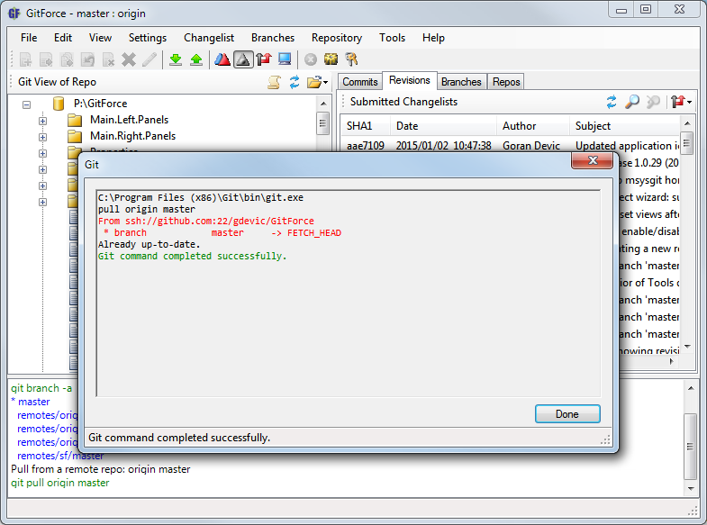Image resolution: width=707 pixels, height=525 pixels.
Task: Switch to the Branches tab
Action: tap(461, 82)
